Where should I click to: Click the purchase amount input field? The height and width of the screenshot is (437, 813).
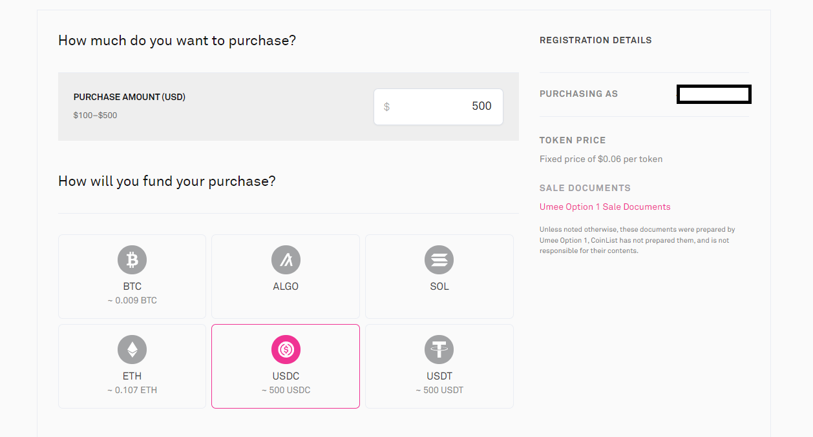click(438, 107)
